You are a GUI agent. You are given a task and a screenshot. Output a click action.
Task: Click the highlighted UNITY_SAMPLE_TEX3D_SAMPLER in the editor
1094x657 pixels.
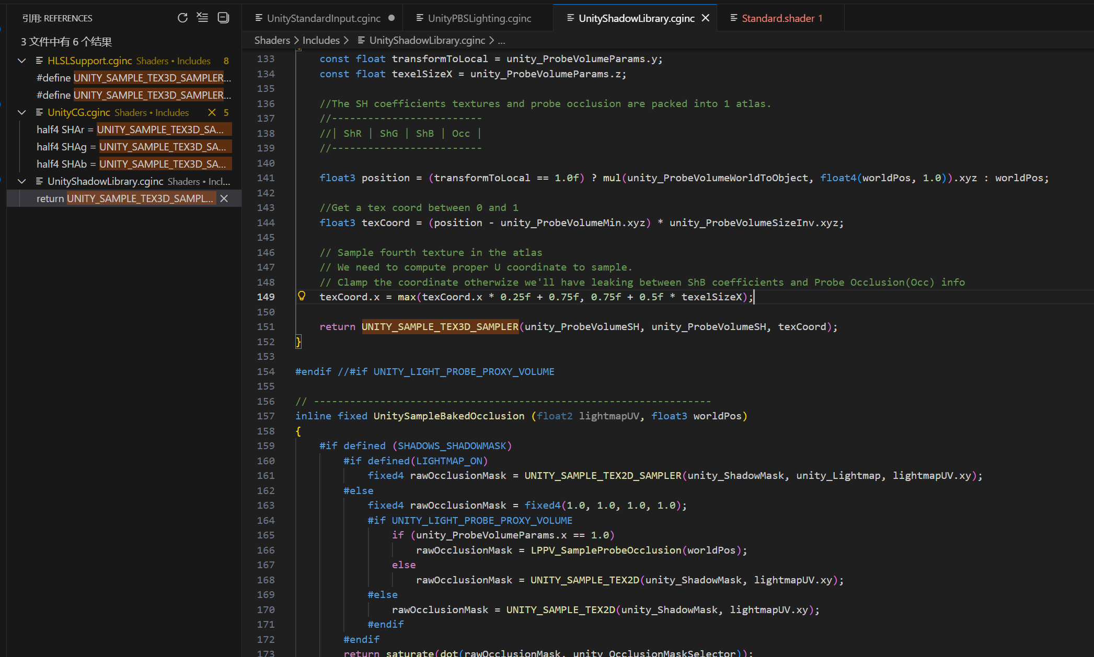[x=440, y=326]
